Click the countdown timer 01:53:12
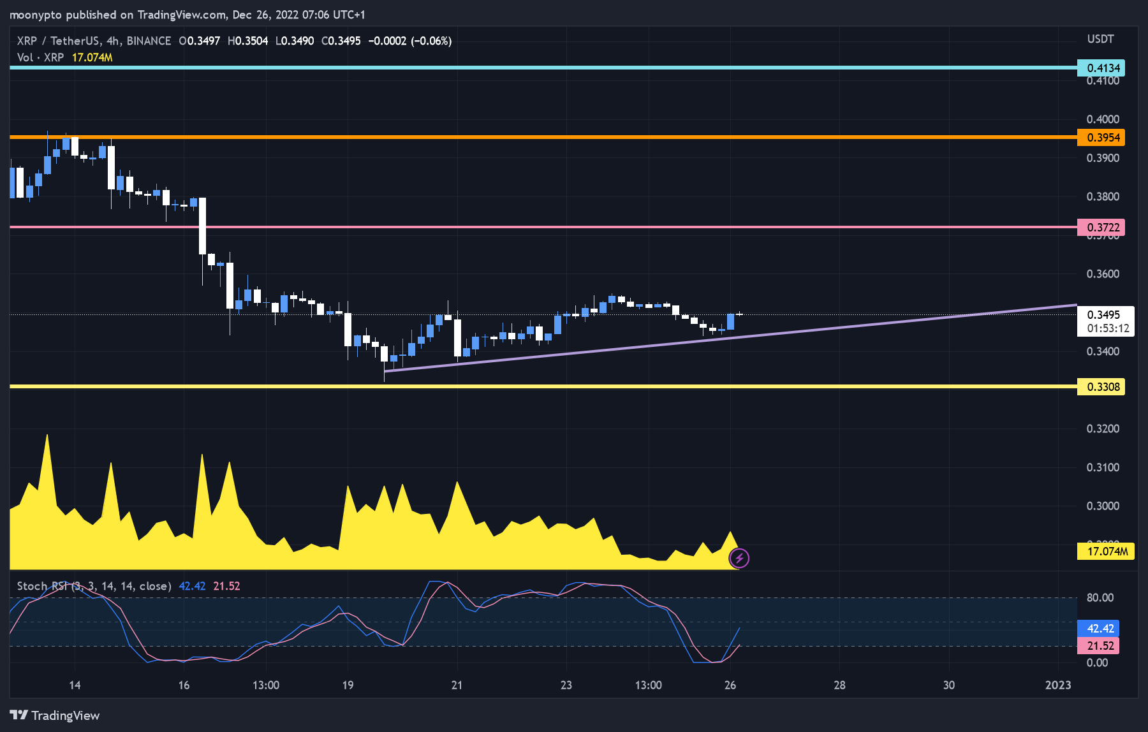Screen dimensions: 1148x732 point(1108,328)
